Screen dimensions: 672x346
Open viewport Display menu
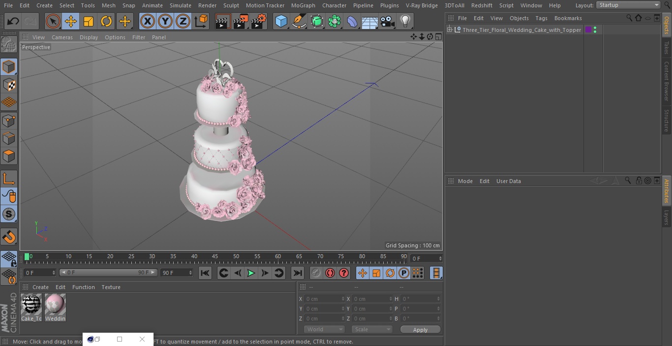coord(89,37)
